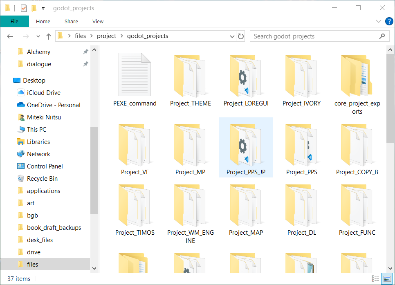Navigate to project in breadcrumb

point(107,36)
